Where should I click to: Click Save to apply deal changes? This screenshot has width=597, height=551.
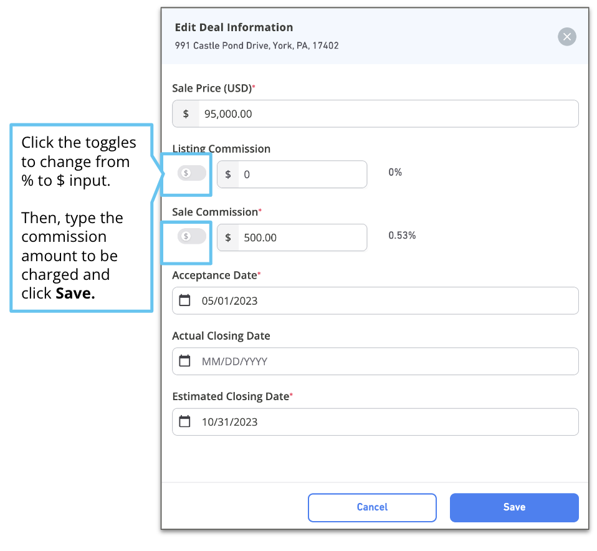click(x=513, y=507)
